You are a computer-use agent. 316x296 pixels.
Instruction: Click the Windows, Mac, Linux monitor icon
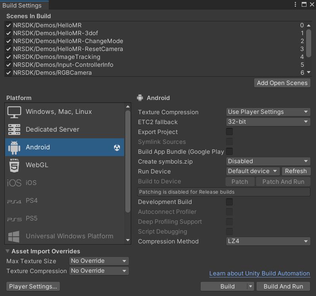(14, 112)
